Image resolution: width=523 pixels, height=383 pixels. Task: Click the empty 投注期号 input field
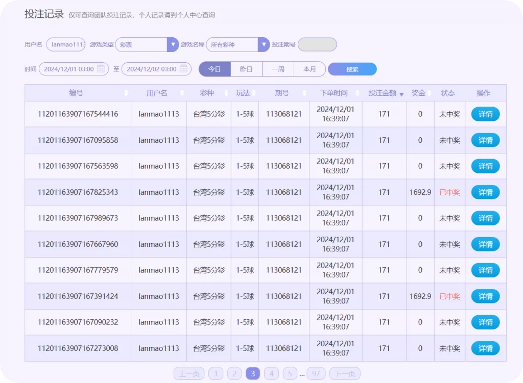(x=317, y=45)
